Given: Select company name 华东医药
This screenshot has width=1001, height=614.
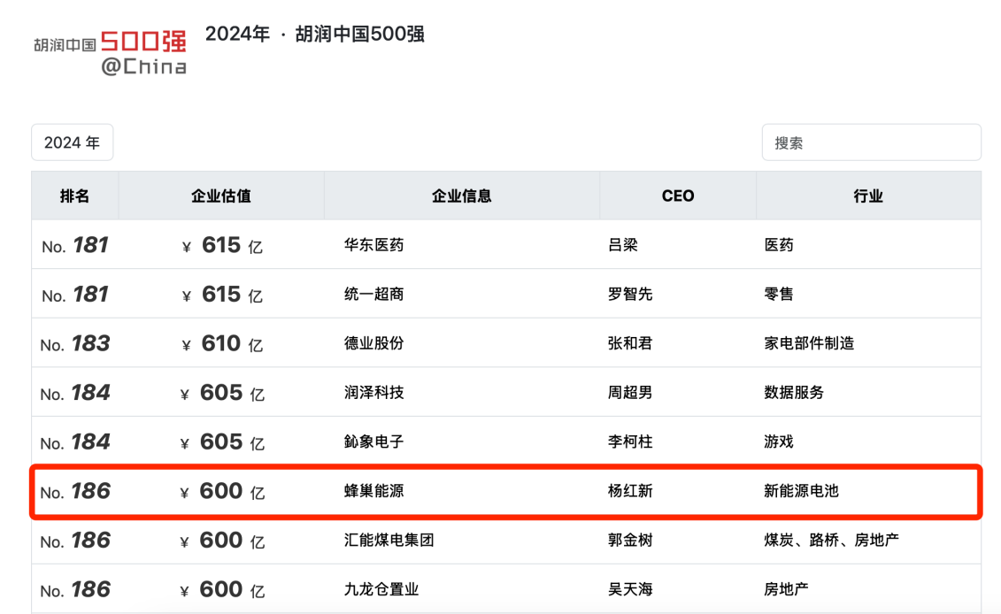Looking at the screenshot, I should coord(374,245).
